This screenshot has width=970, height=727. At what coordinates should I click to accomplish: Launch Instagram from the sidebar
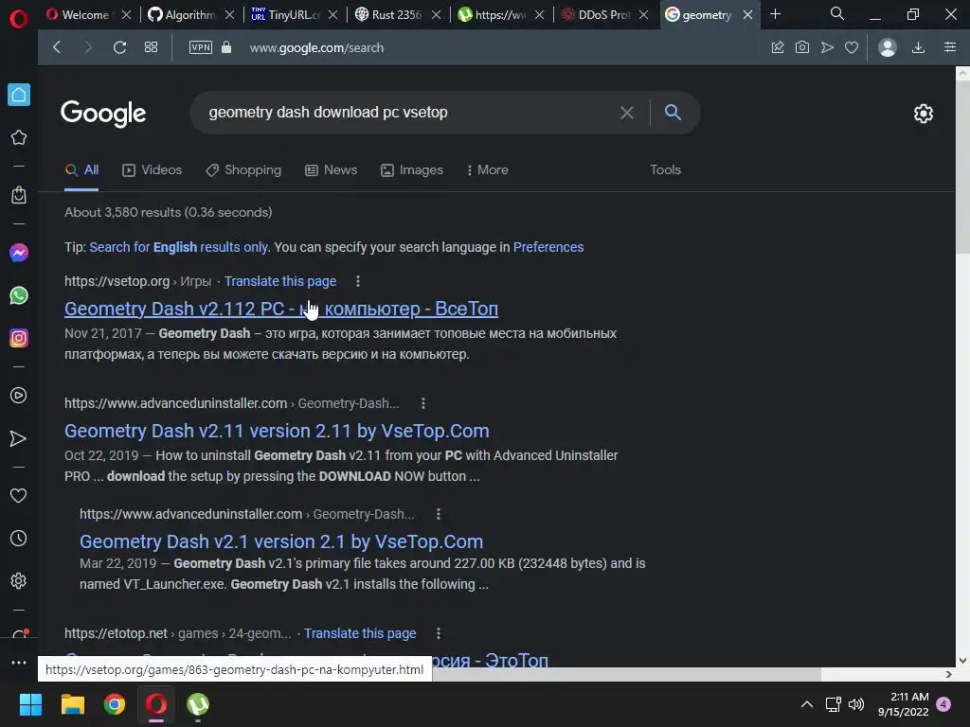tap(19, 338)
